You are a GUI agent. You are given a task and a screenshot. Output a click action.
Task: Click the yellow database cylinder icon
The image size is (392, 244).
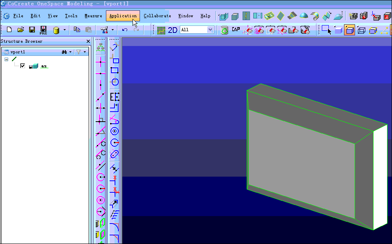click(56, 30)
